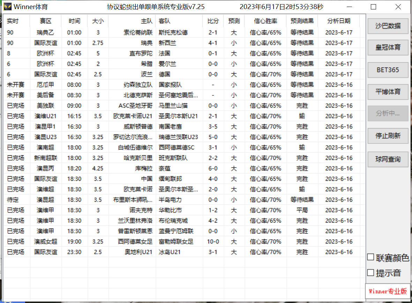Click the 大小 column header

(x=98, y=21)
